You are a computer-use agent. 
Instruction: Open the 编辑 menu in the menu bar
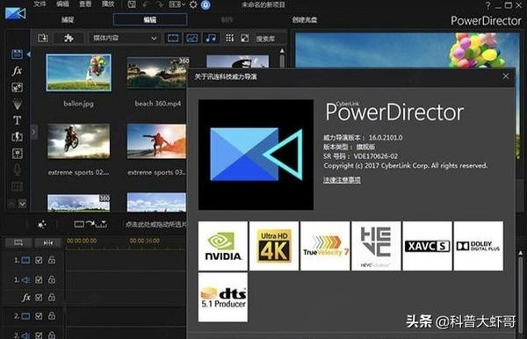coord(62,4)
